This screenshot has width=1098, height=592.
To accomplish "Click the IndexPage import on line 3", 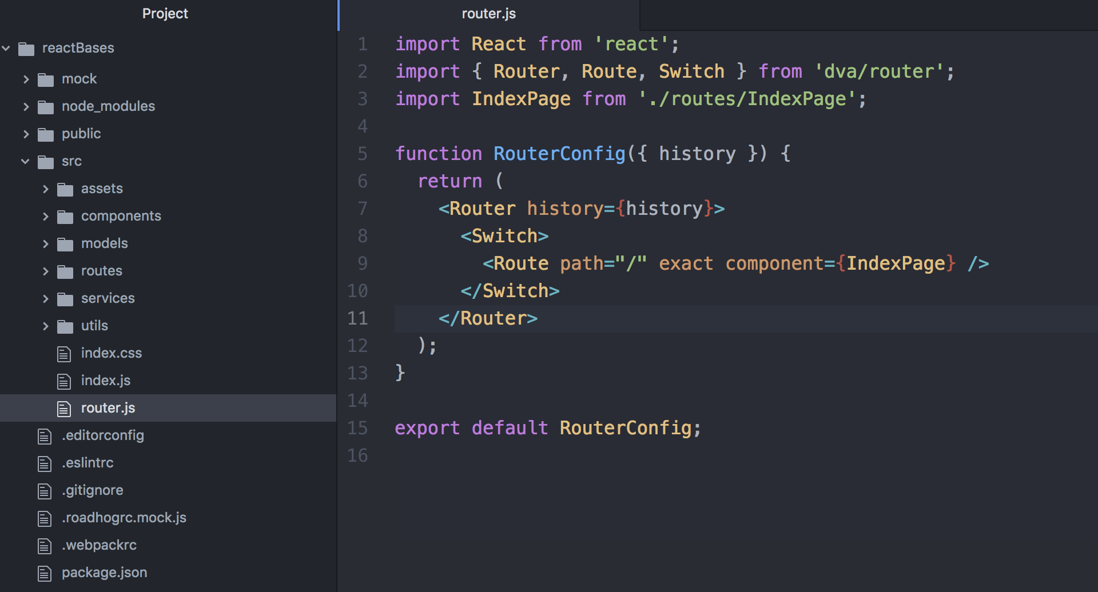I will [521, 98].
